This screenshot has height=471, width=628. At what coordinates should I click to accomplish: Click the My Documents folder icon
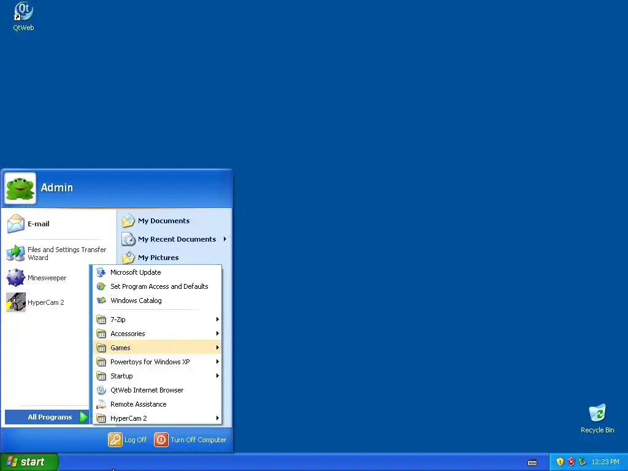(128, 221)
